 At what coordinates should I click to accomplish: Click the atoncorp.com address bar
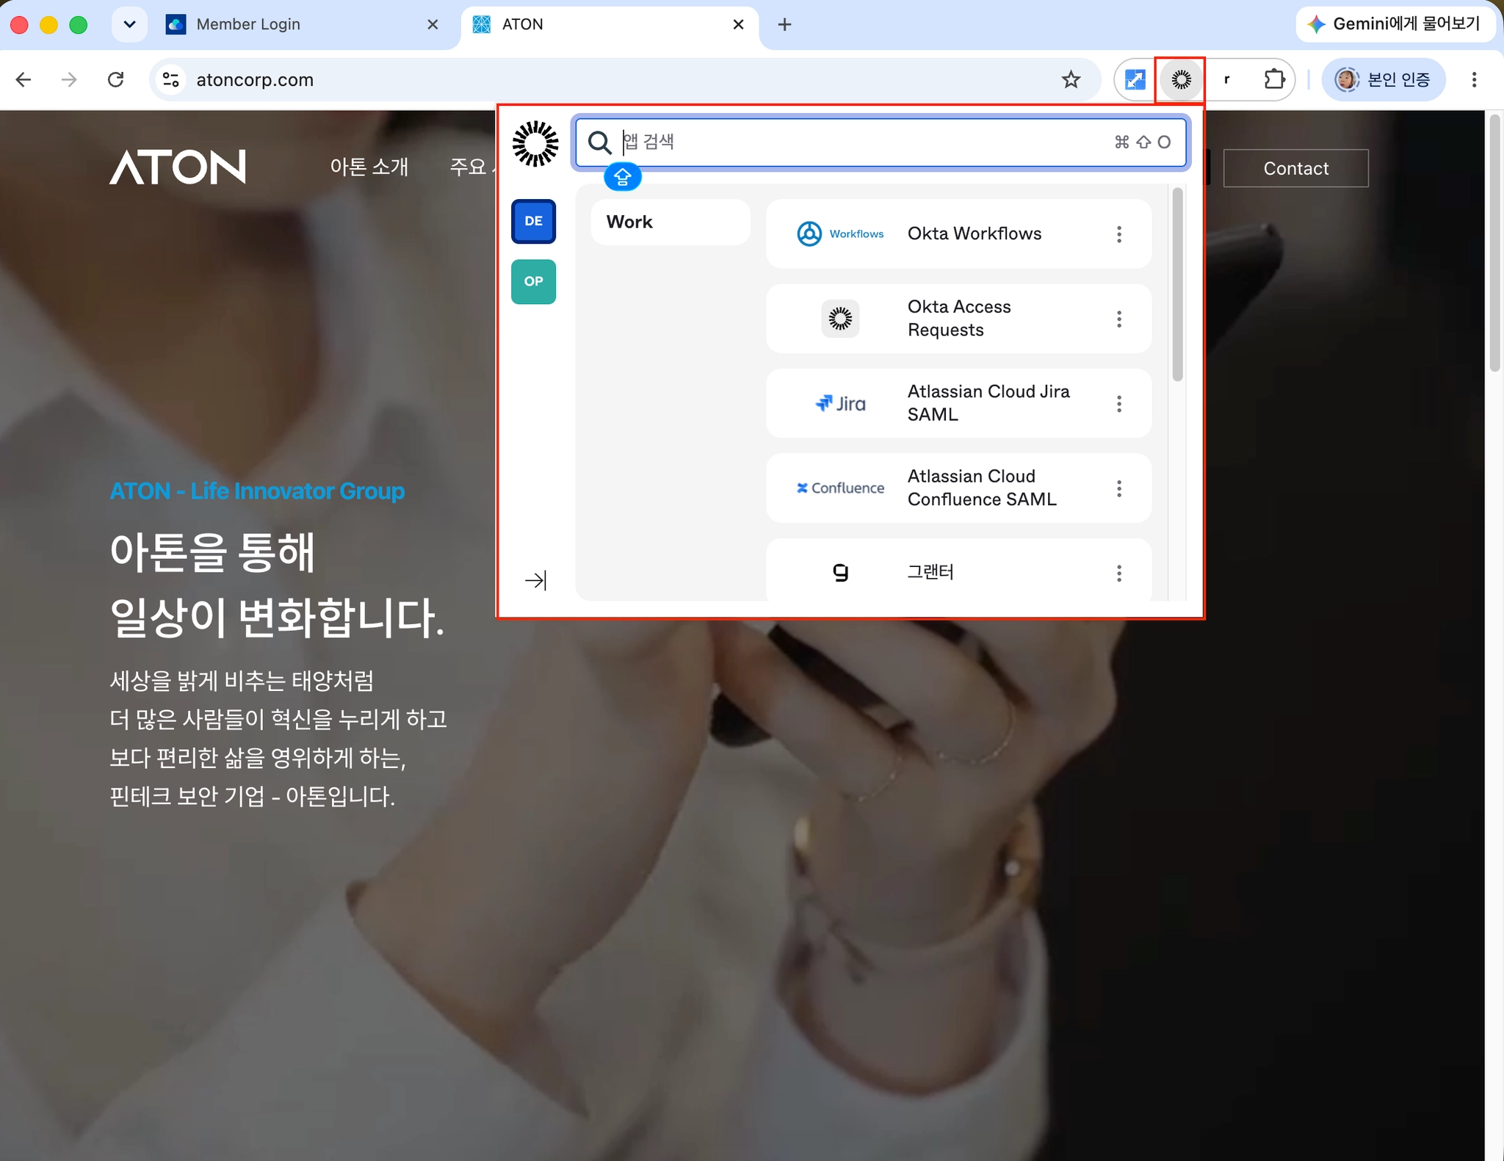(624, 79)
